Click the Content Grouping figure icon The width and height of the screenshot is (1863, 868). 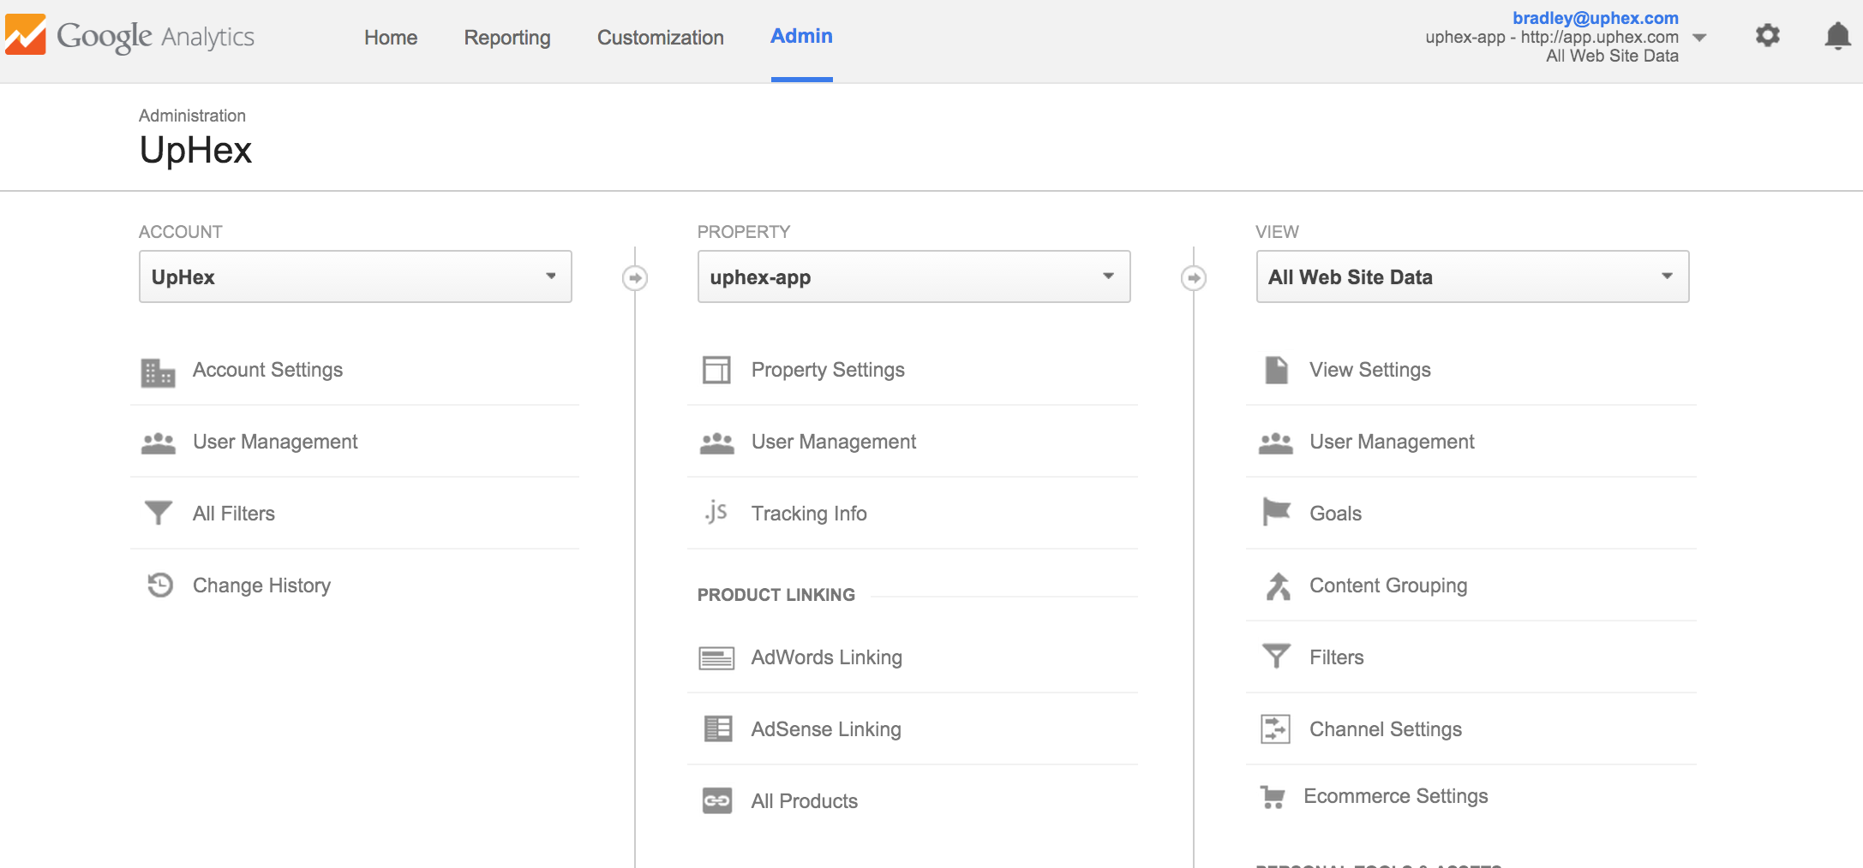(x=1278, y=586)
